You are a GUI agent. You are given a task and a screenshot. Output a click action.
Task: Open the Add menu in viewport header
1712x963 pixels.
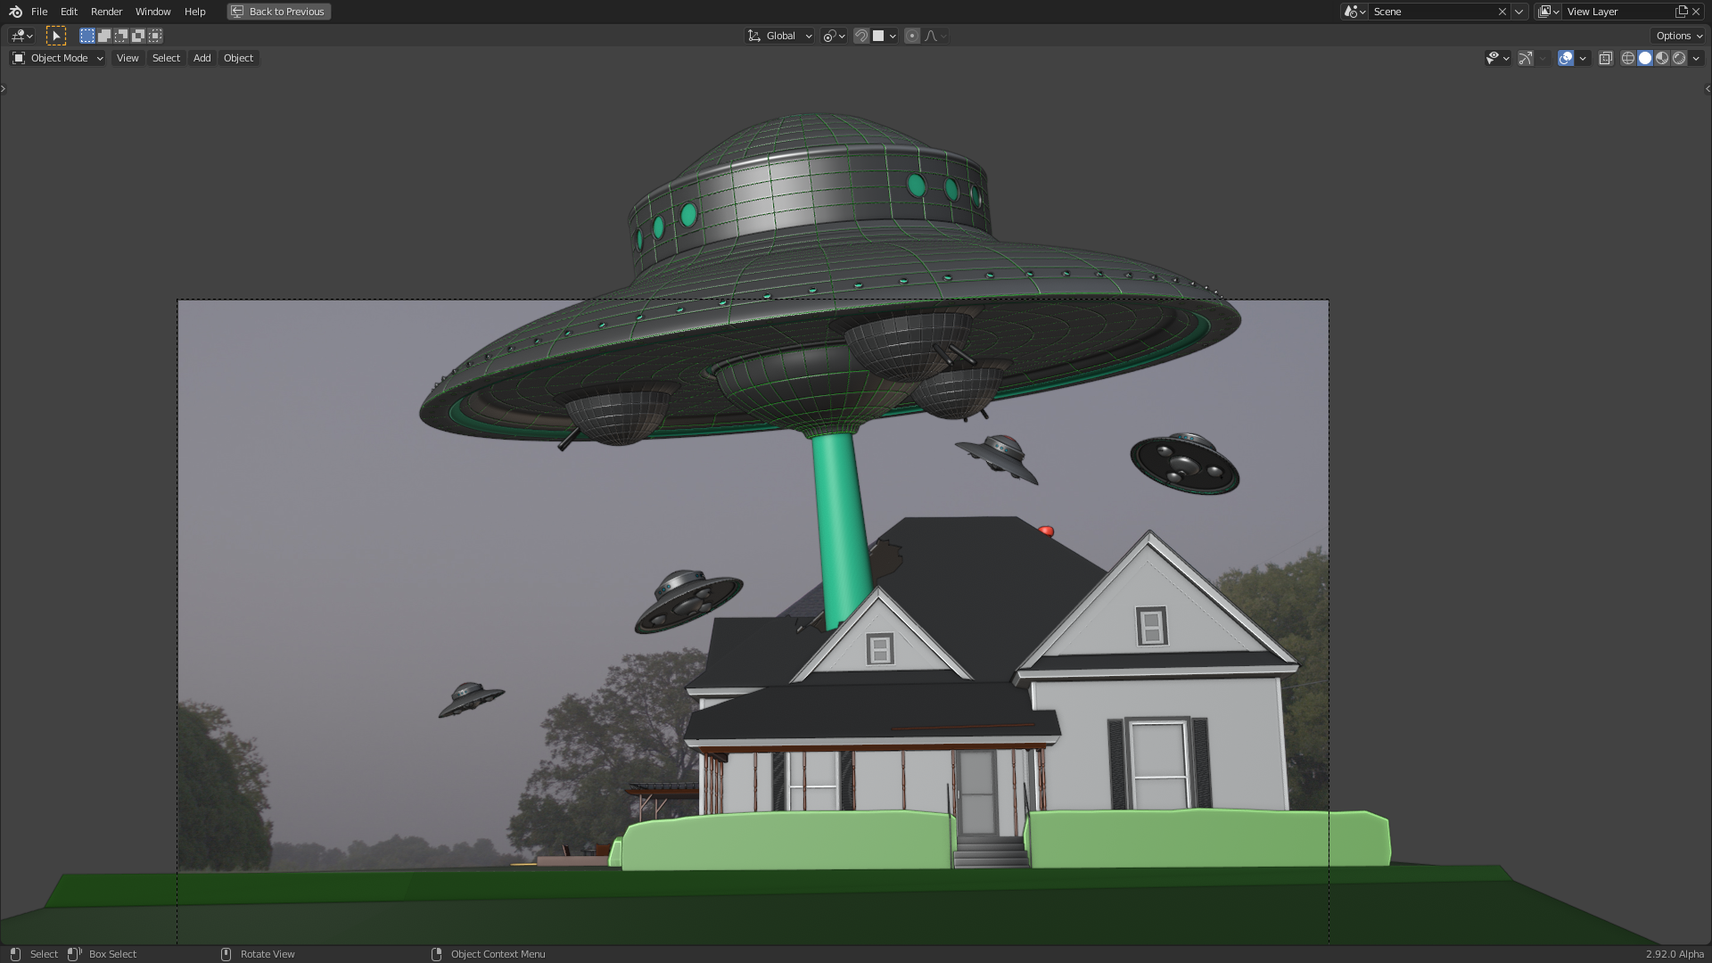click(202, 58)
